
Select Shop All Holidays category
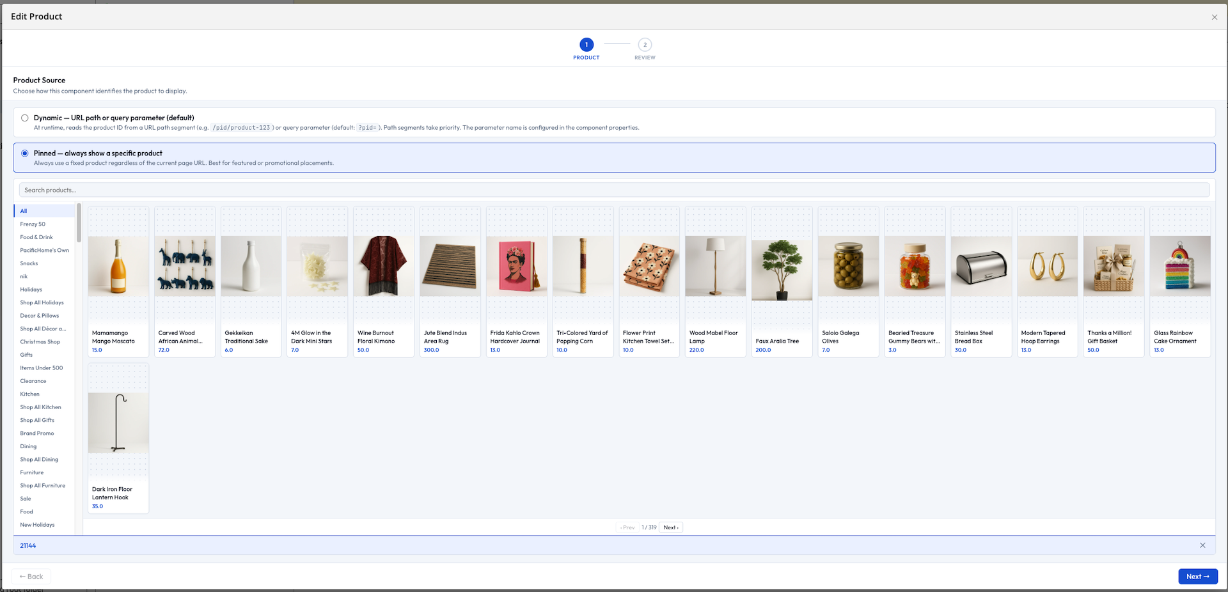point(44,303)
